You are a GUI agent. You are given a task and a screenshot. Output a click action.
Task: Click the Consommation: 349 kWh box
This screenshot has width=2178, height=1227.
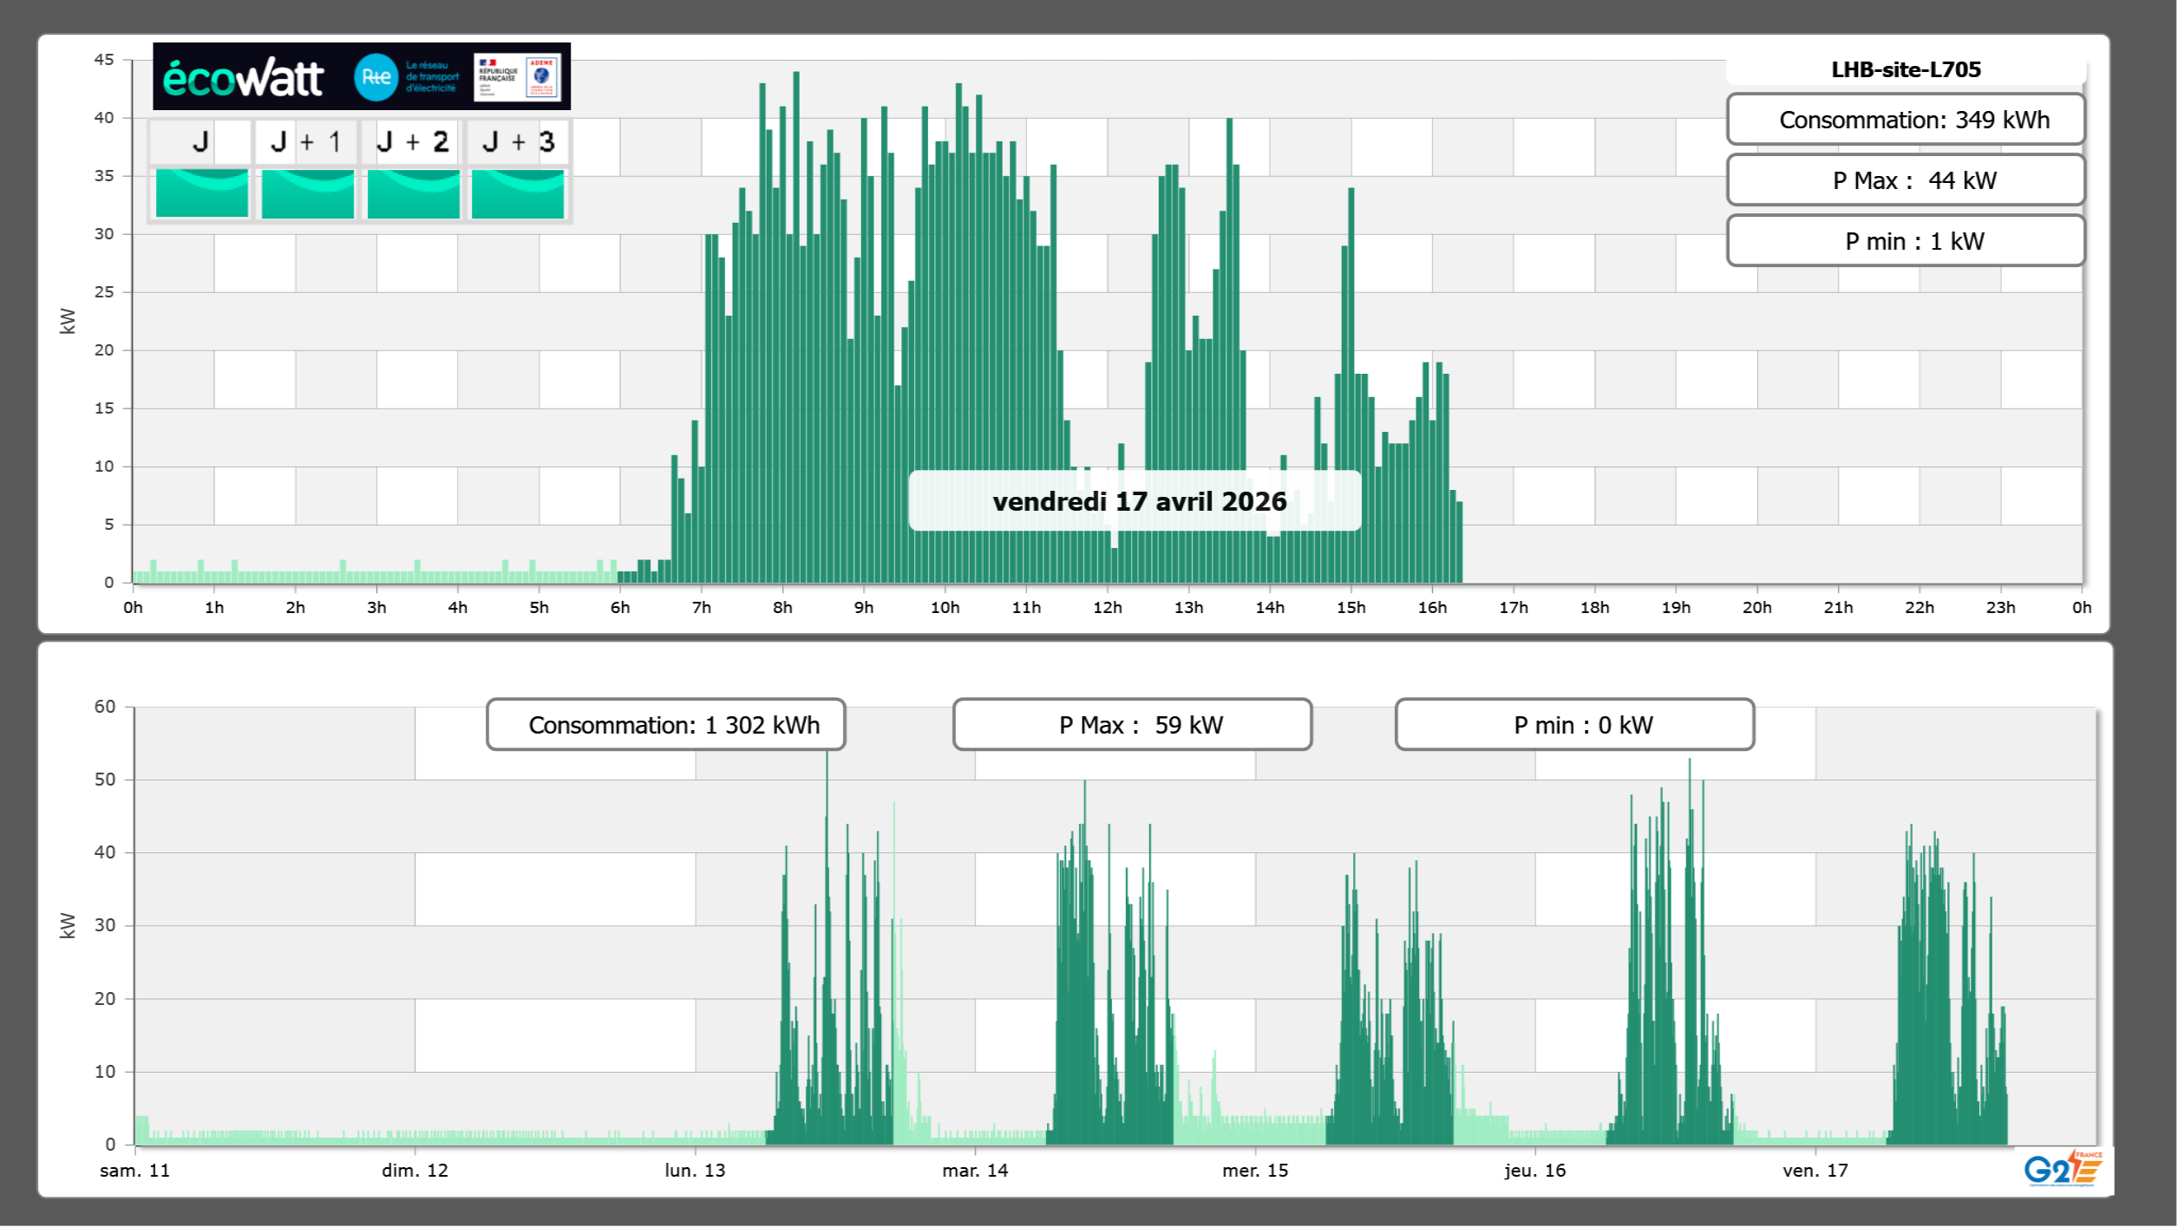click(1905, 120)
